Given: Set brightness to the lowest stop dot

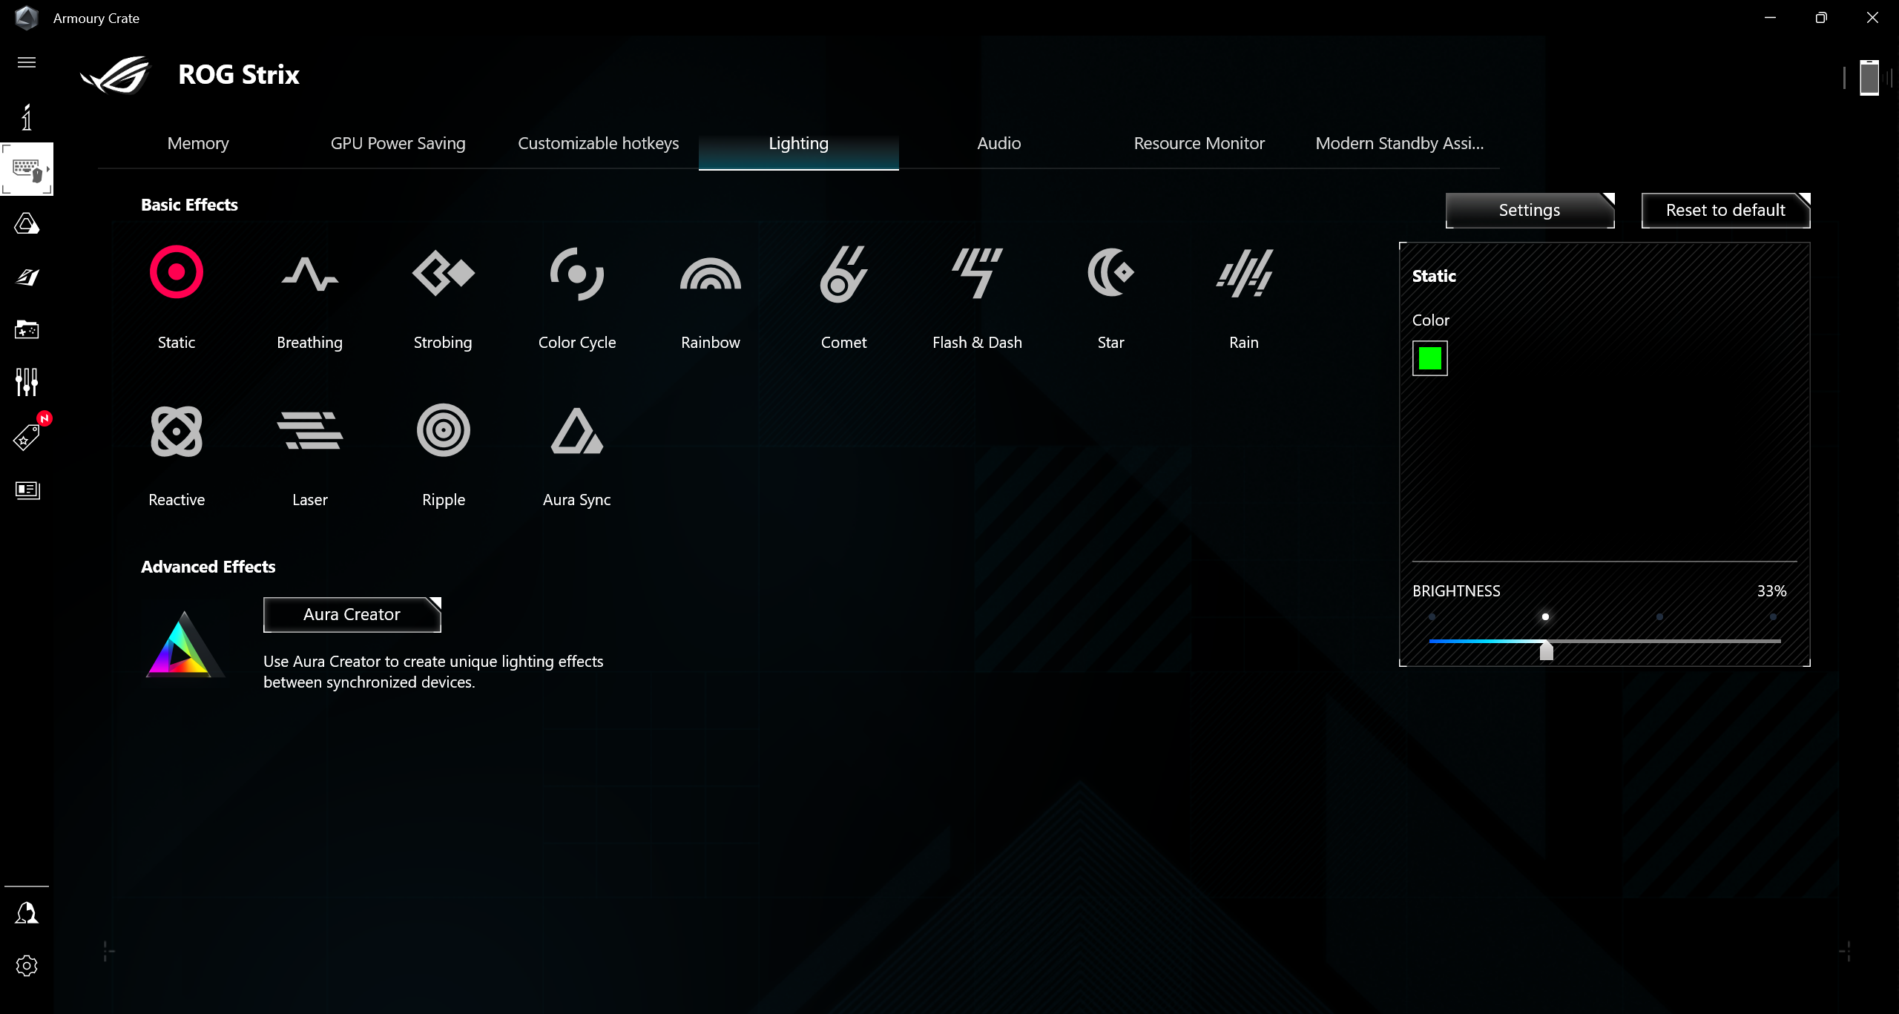Looking at the screenshot, I should coord(1432,616).
